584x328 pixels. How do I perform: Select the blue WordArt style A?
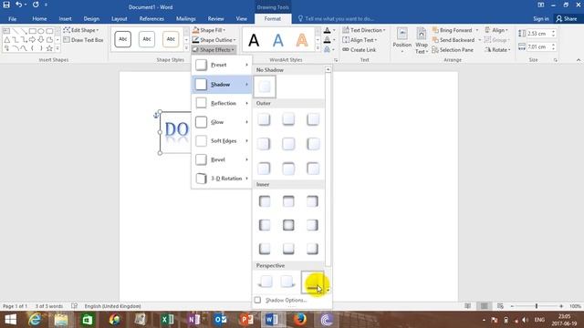(277, 40)
